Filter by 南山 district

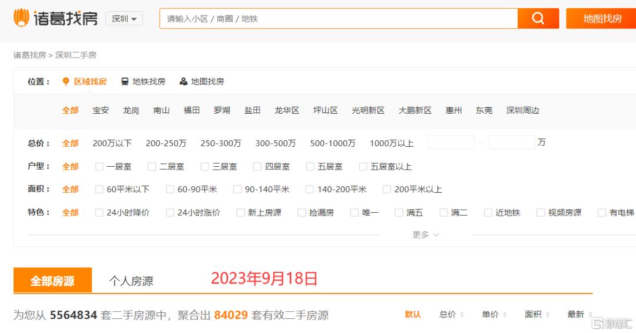161,110
